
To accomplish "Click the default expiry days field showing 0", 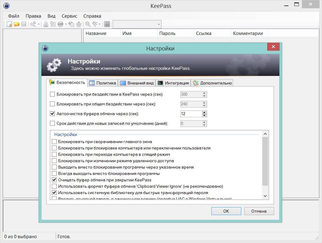I will click(x=191, y=123).
